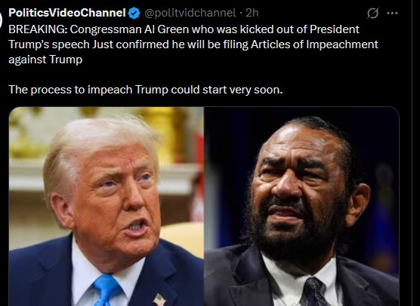Enlarge the right photo of Al Green
Viewport: 420px width, 306px height.
pyautogui.click(x=301, y=207)
